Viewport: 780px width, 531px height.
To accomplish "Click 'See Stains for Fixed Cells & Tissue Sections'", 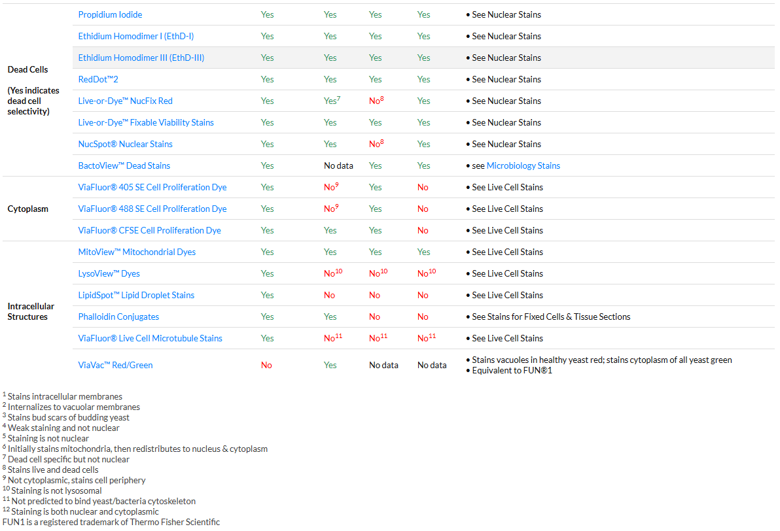I will pyautogui.click(x=551, y=317).
